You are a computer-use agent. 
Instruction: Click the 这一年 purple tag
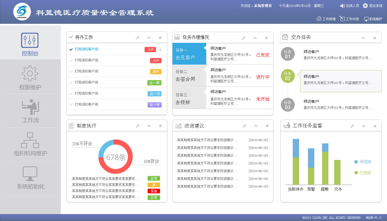[155, 105]
